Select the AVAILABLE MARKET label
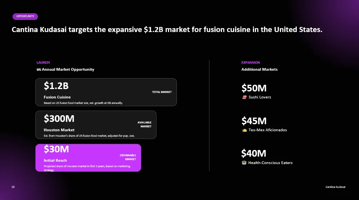Screen dimensions: 359x200 pyautogui.click(x=144, y=124)
